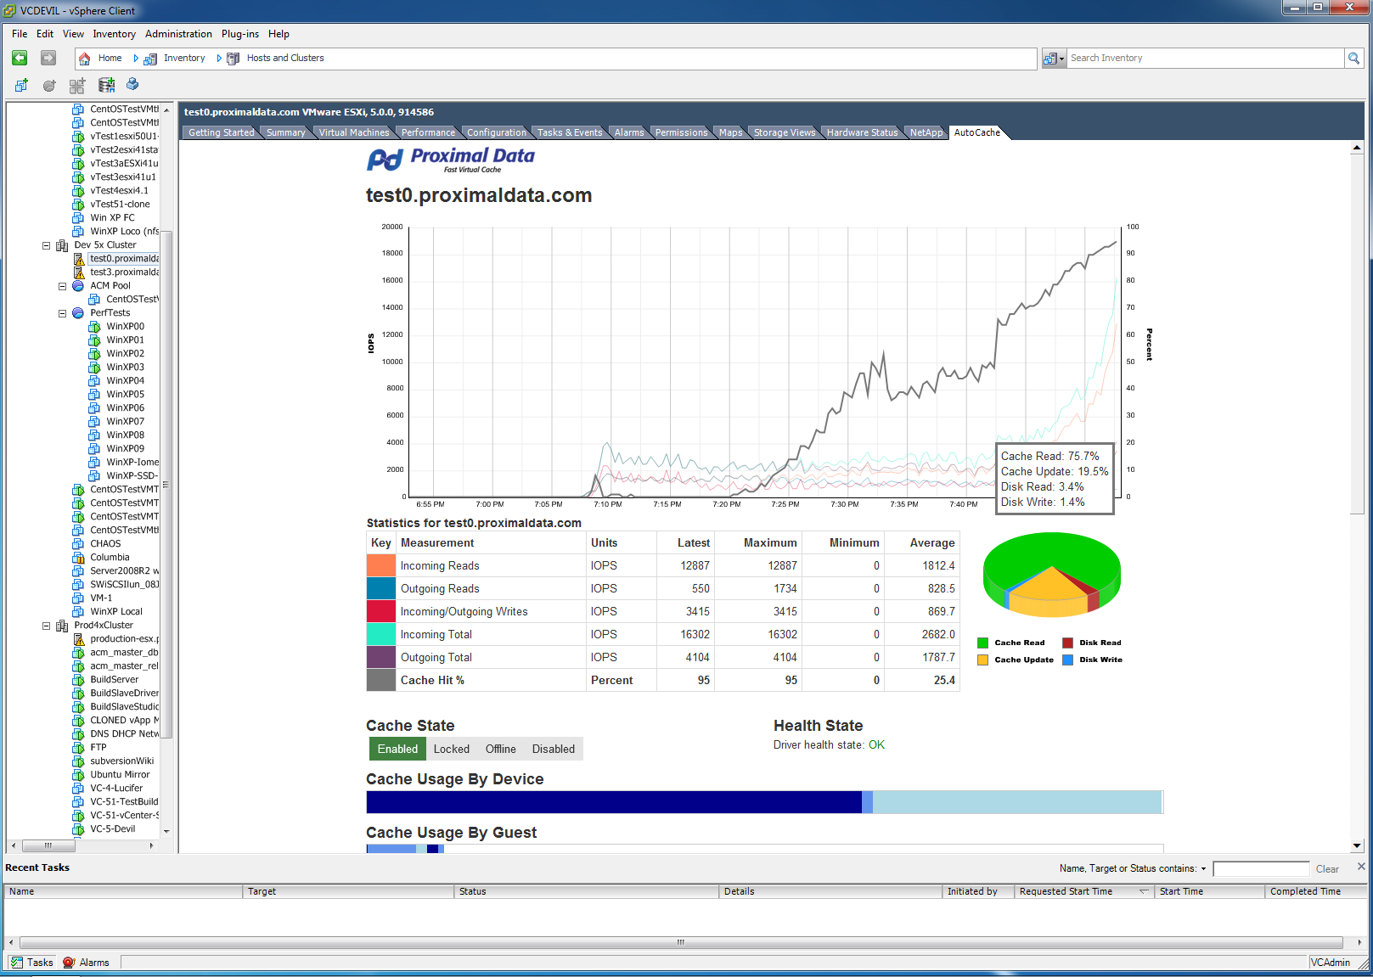The height and width of the screenshot is (977, 1373).
Task: Click the New Virtual Machine toolbar icon
Action: coord(21,85)
